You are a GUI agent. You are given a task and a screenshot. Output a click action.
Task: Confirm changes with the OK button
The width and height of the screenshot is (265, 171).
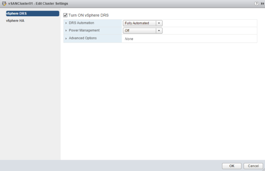(x=232, y=166)
